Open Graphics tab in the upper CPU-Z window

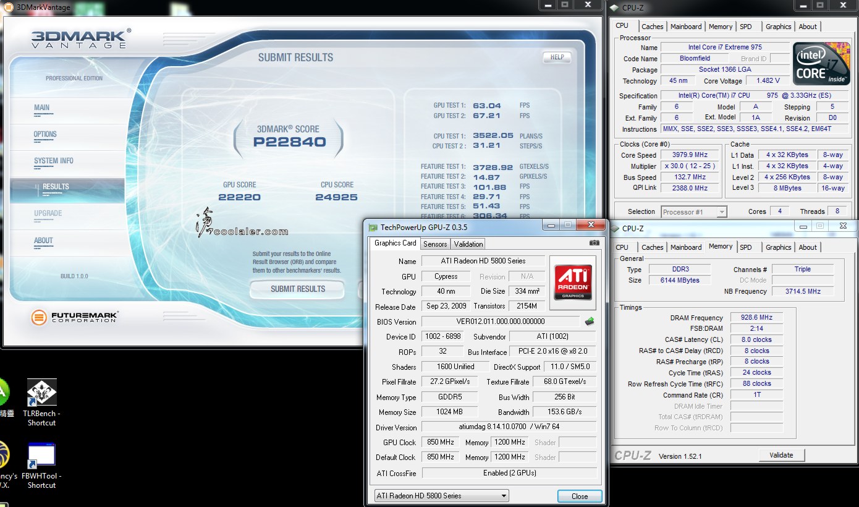pyautogui.click(x=778, y=27)
